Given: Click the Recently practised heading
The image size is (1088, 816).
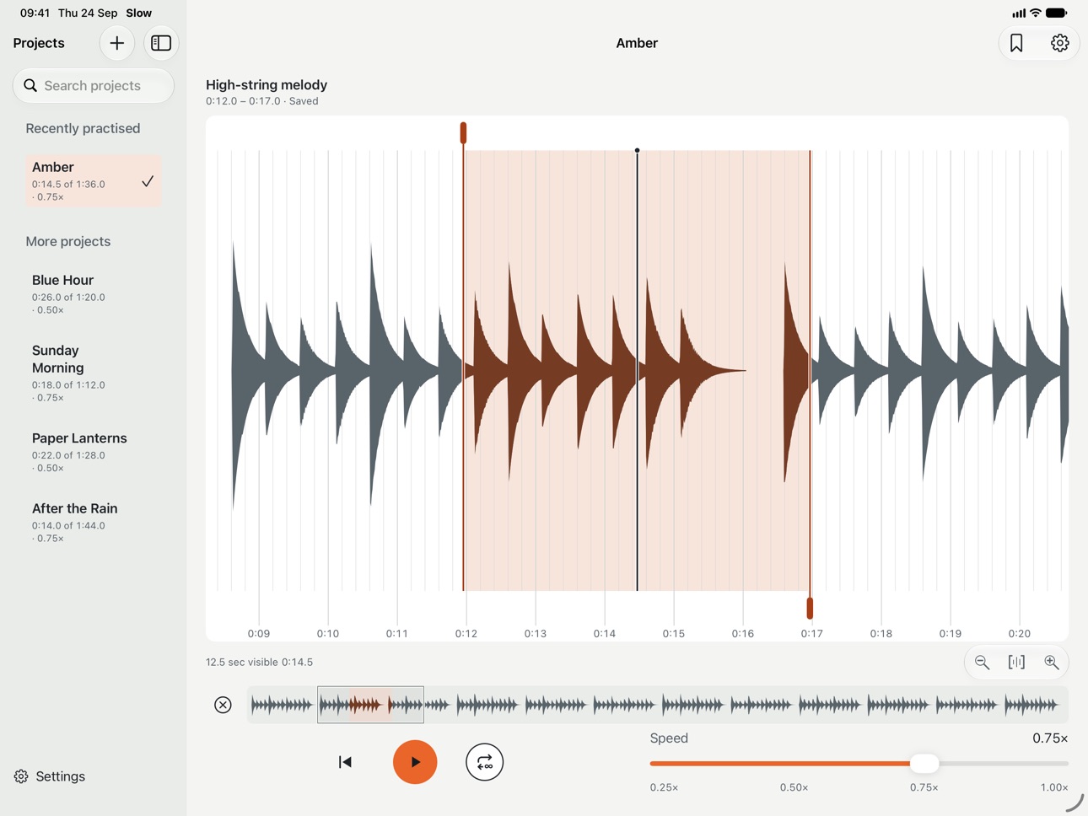Looking at the screenshot, I should click(x=83, y=128).
